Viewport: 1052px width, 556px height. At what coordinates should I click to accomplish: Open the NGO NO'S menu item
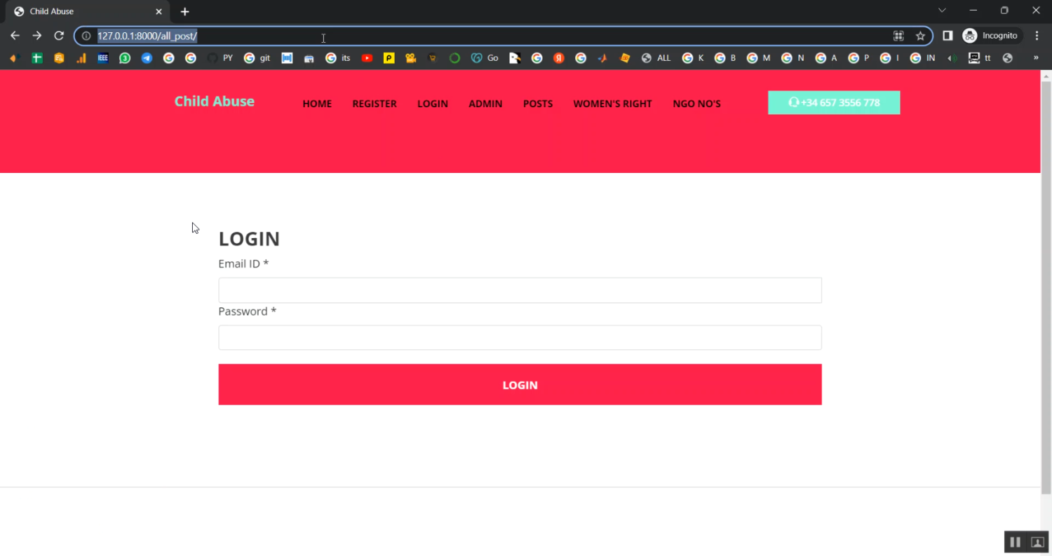(696, 104)
